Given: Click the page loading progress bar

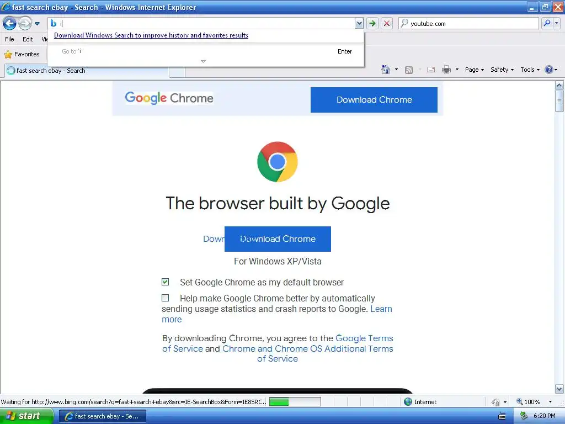Looking at the screenshot, I should click(295, 402).
